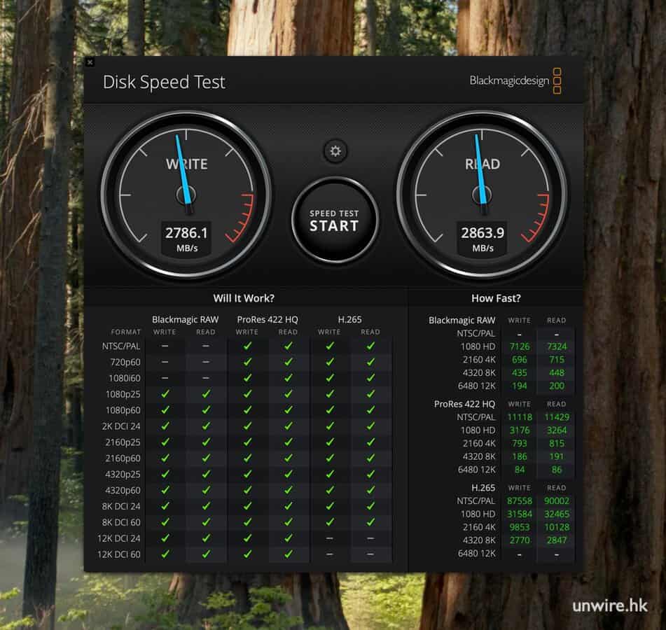Screen dimensions: 666x630
Task: Click 2160p60 ProRes 422 HQ read checkmark
Action: click(x=288, y=458)
